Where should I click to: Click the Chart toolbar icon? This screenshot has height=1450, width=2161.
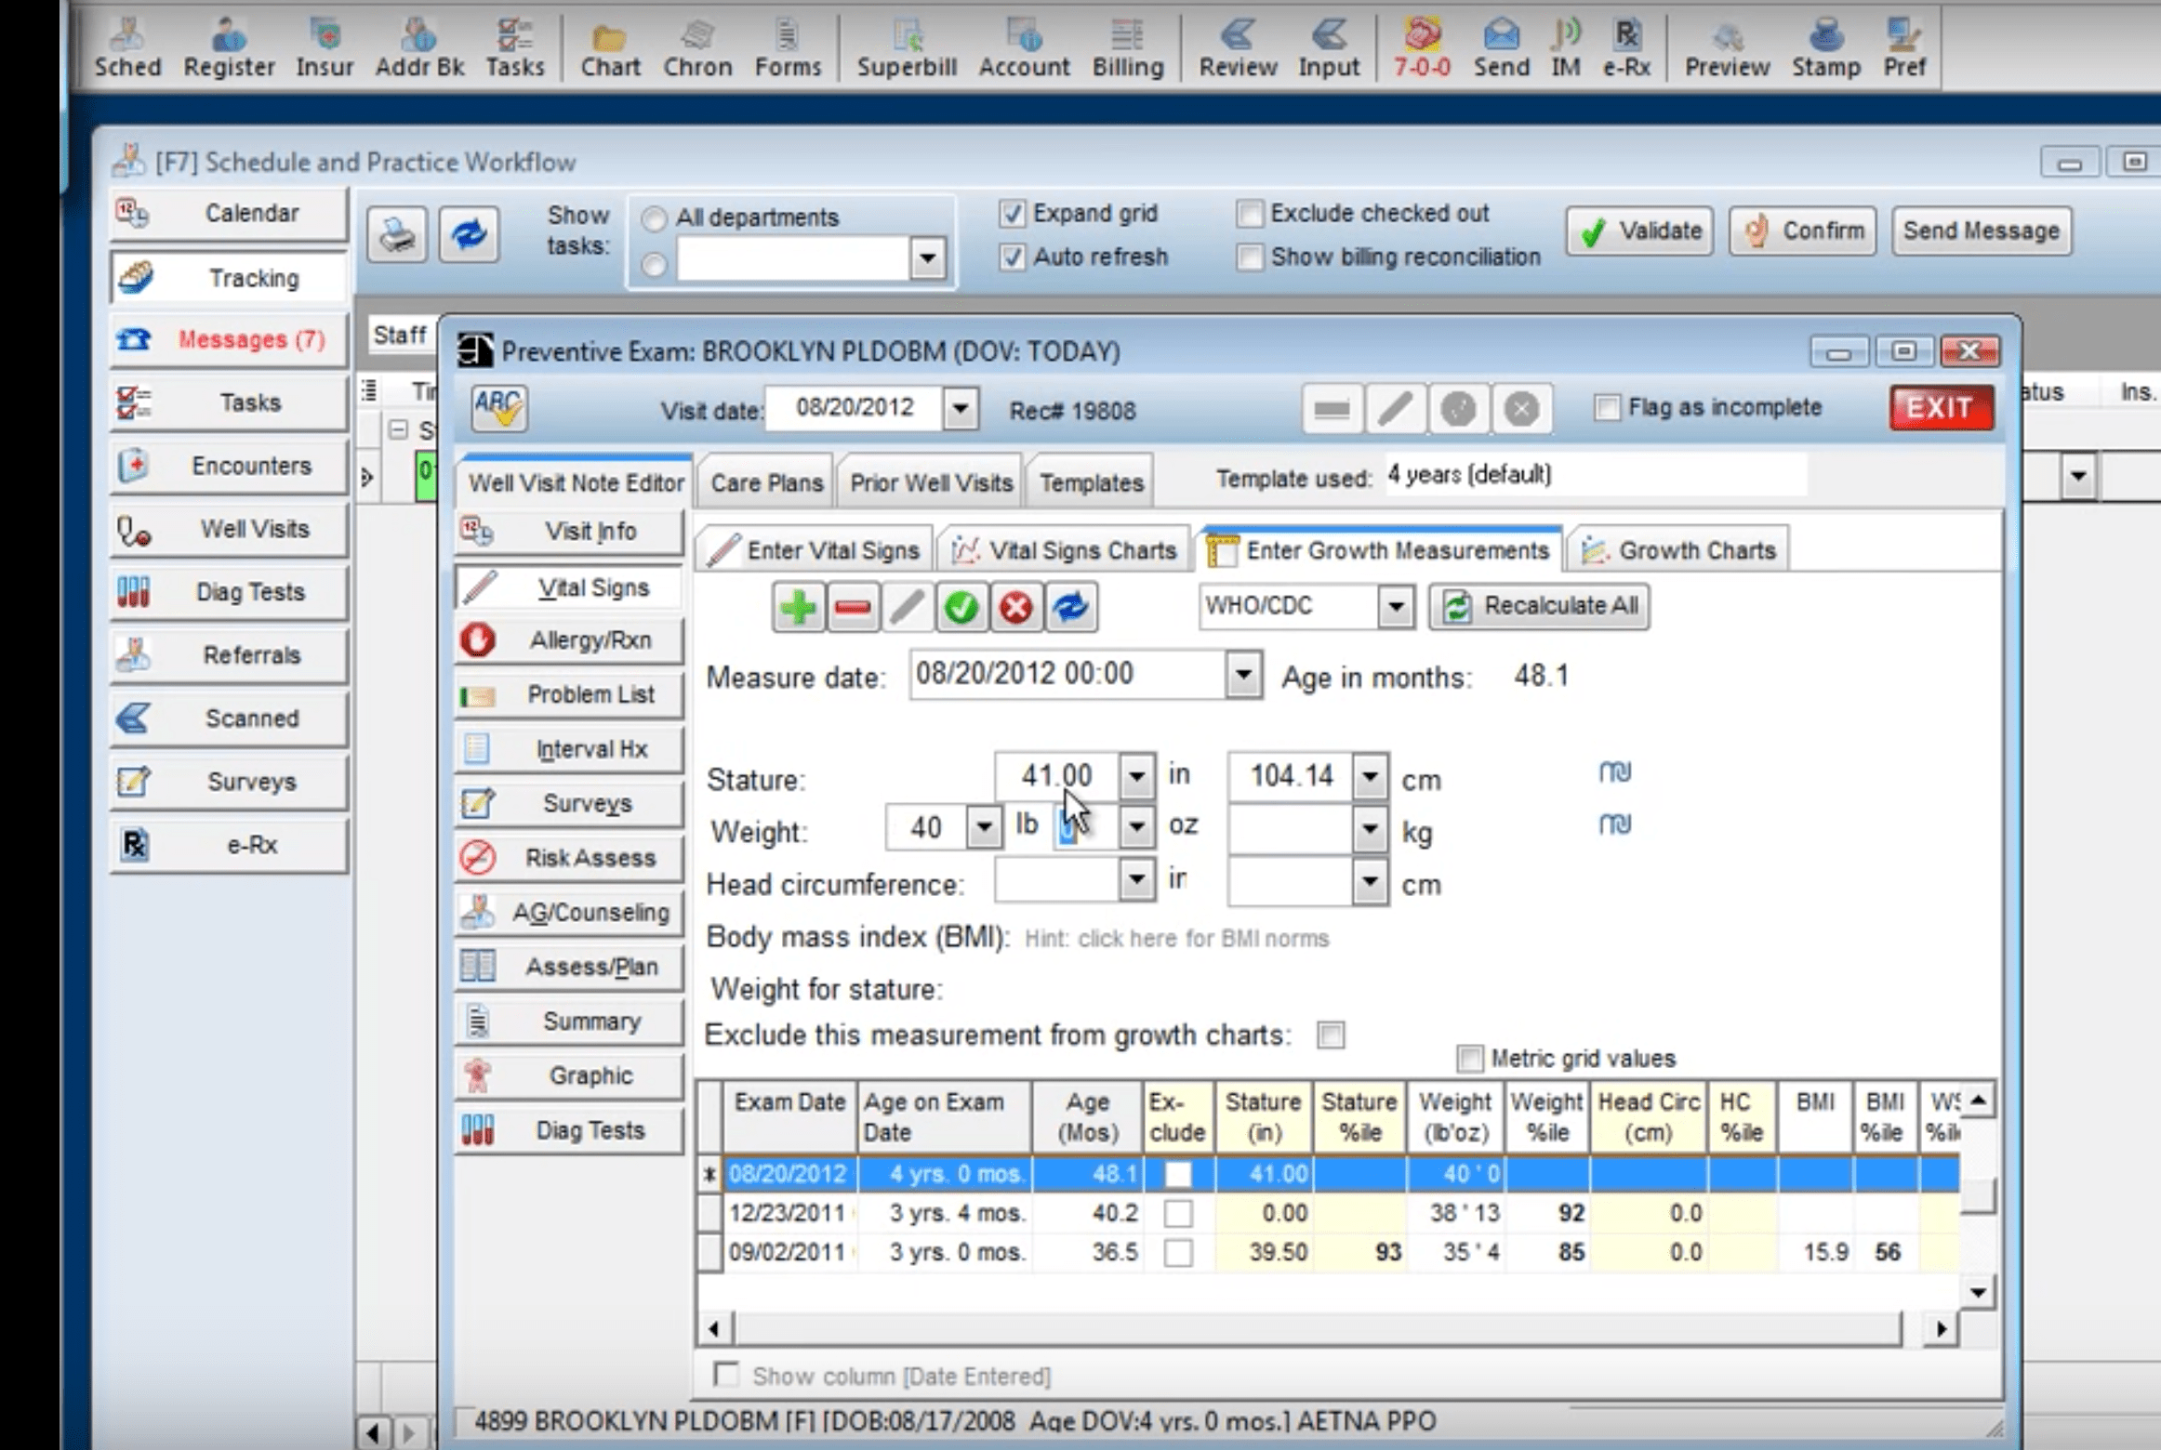pos(609,46)
